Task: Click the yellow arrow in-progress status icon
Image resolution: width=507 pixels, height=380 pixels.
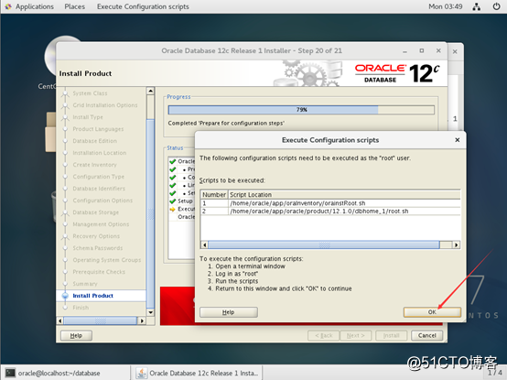Action: (172, 210)
